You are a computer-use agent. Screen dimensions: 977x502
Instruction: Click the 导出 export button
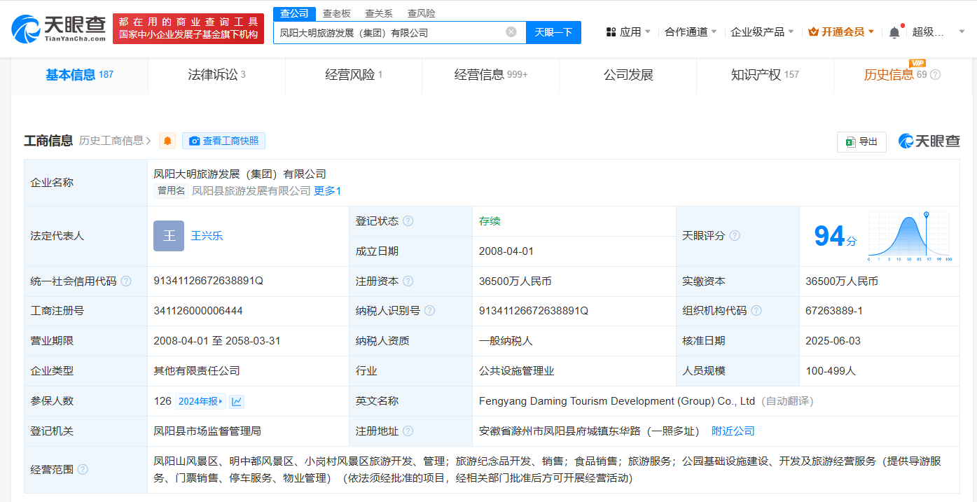[861, 141]
